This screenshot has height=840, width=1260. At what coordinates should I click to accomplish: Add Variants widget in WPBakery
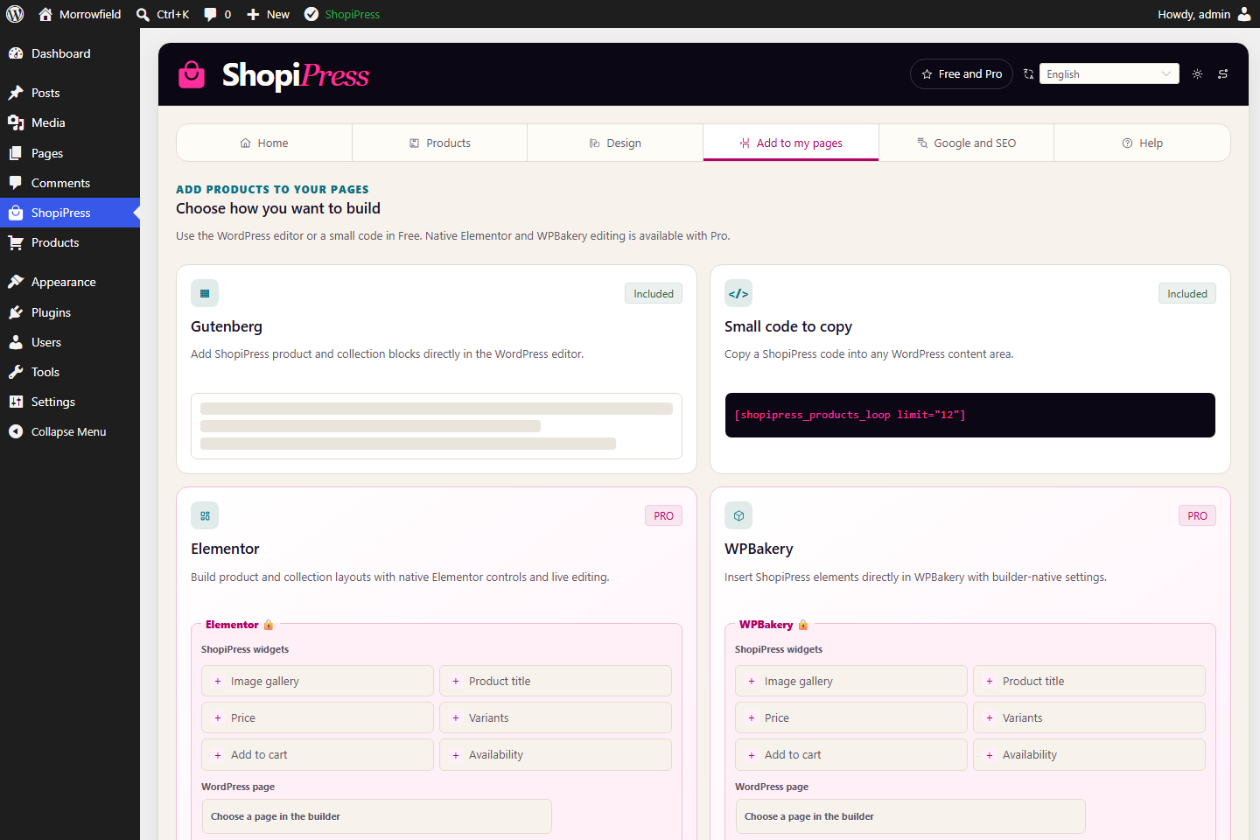click(1089, 717)
